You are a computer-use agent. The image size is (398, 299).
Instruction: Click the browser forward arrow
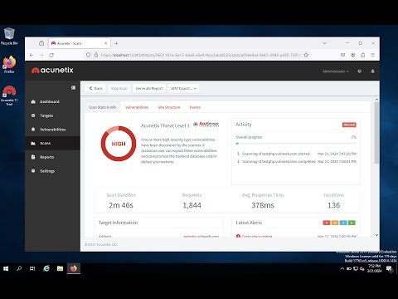pos(41,55)
